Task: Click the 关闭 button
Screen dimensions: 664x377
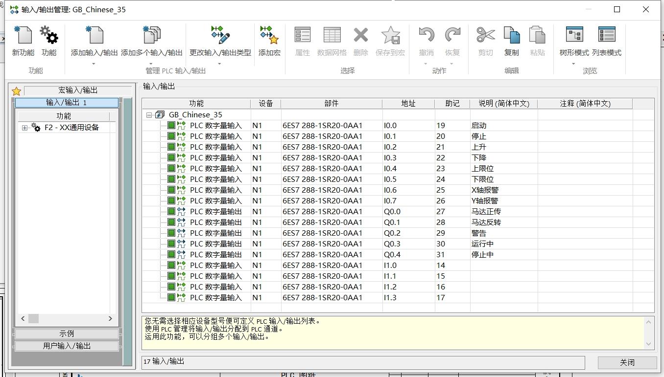Action: pyautogui.click(x=627, y=362)
